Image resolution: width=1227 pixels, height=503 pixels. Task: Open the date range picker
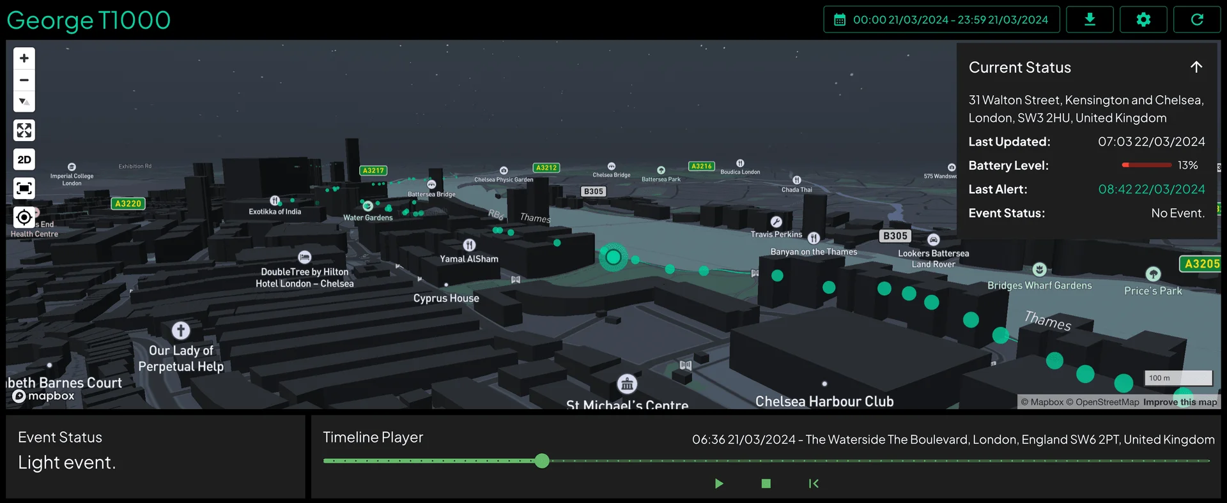941,20
